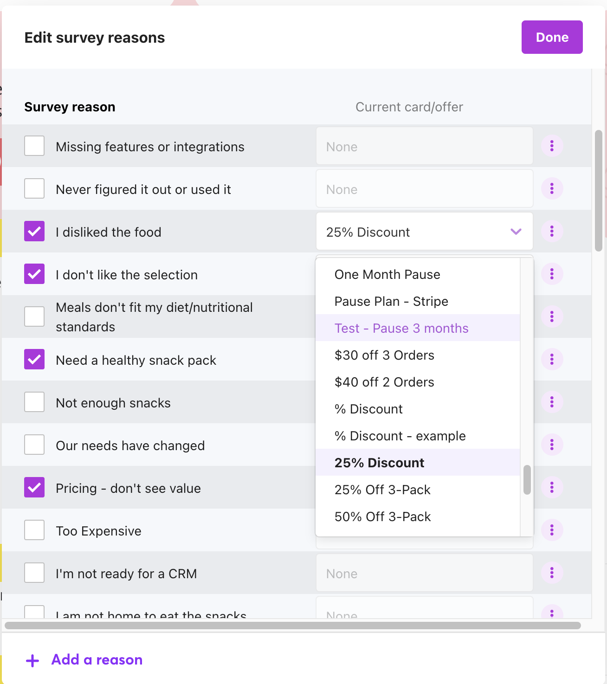Viewport: 607px width, 684px height.
Task: Enable the Too Expensive checkbox
Action: pyautogui.click(x=34, y=530)
